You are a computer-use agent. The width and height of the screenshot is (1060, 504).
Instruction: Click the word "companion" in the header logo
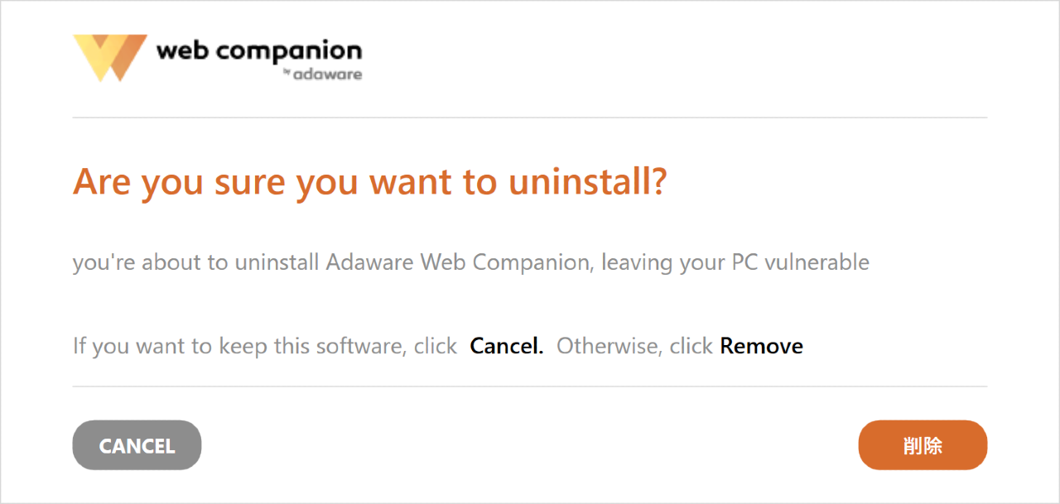(288, 51)
